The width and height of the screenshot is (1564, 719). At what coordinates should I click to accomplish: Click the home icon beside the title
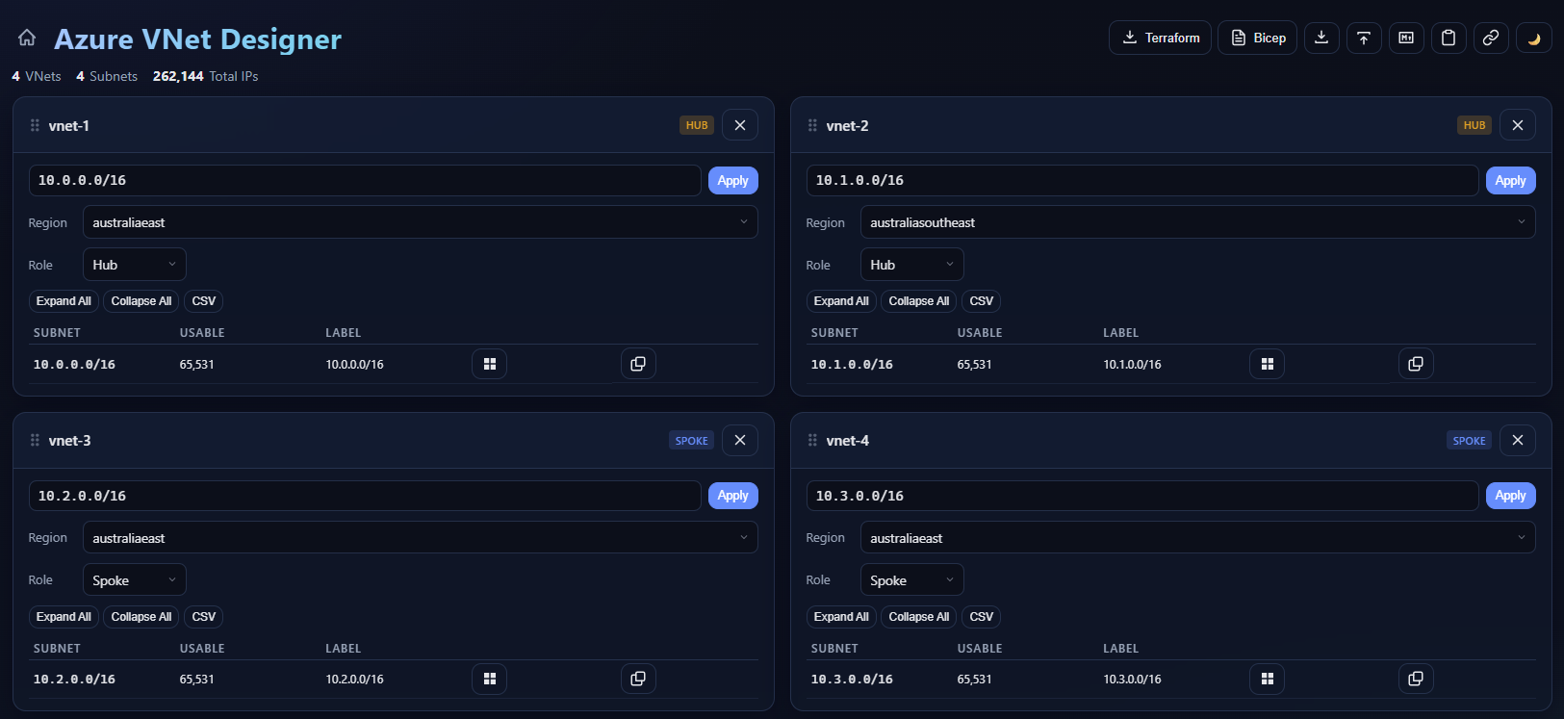(x=27, y=38)
